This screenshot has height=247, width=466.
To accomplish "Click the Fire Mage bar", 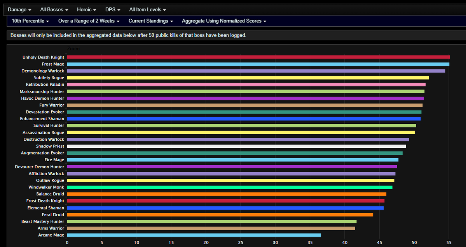I will (233, 160).
